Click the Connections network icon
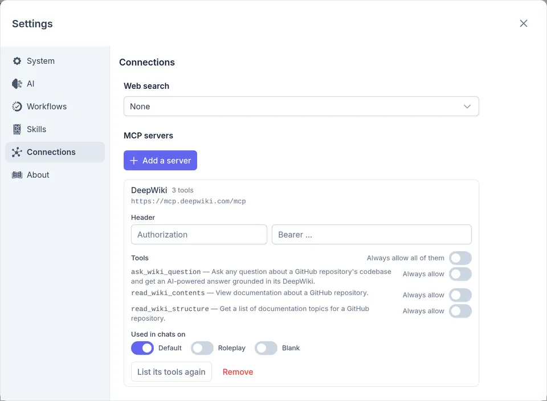The image size is (547, 401). click(x=17, y=152)
